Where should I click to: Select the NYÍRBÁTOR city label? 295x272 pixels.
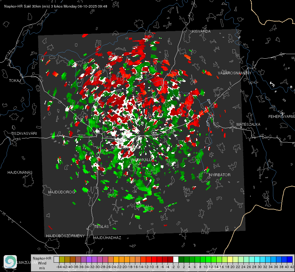pyautogui.click(x=220, y=175)
